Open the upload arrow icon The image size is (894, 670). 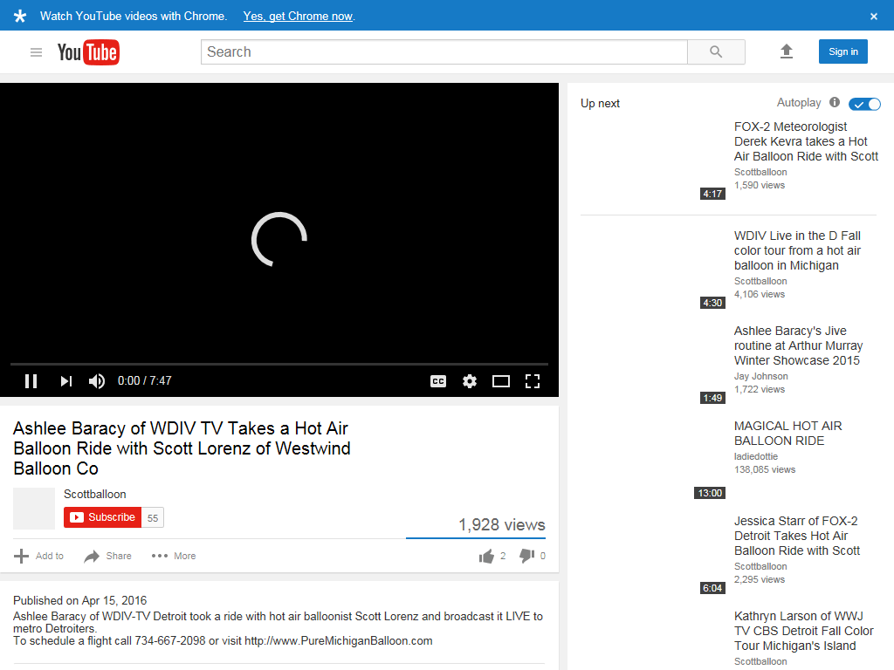pyautogui.click(x=787, y=51)
